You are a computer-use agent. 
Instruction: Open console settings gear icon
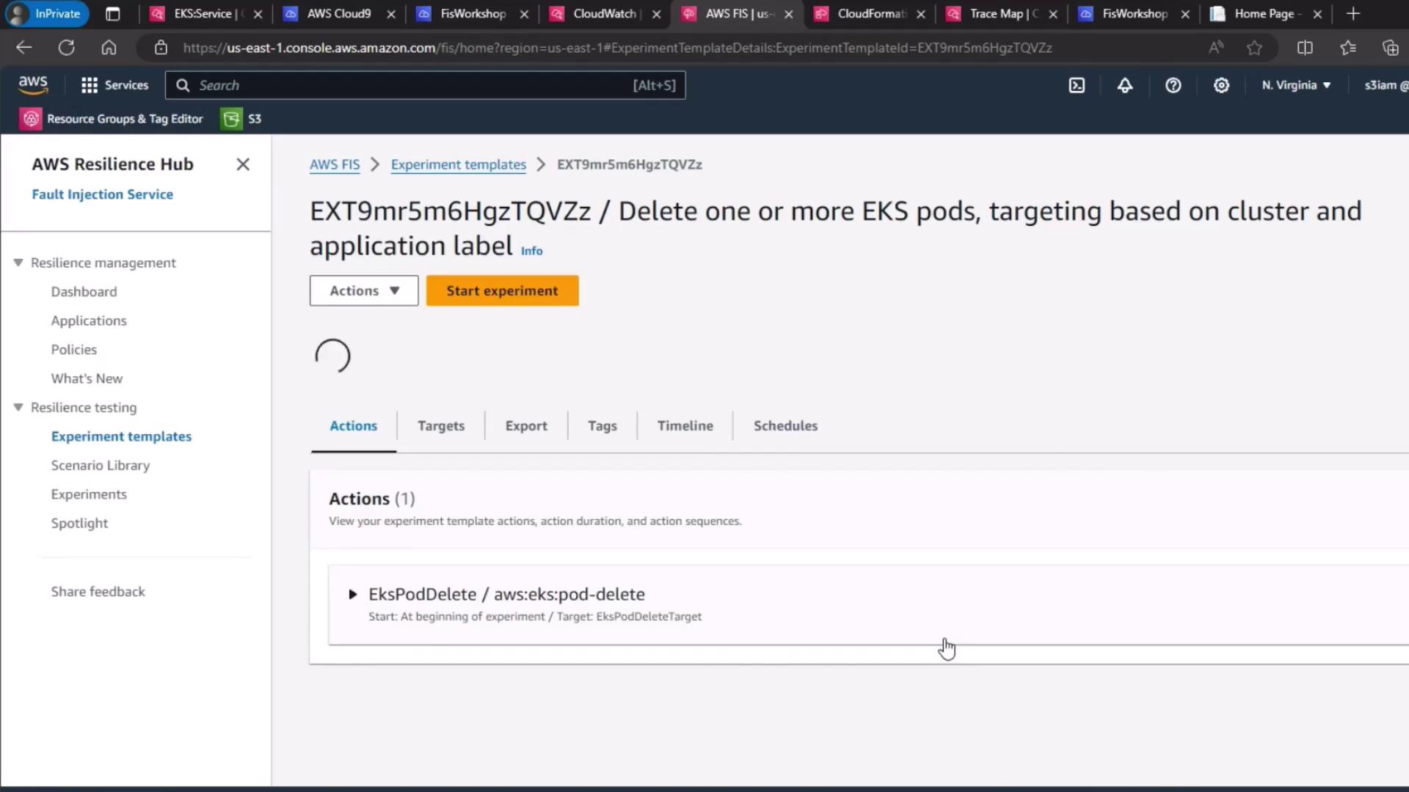pos(1221,85)
